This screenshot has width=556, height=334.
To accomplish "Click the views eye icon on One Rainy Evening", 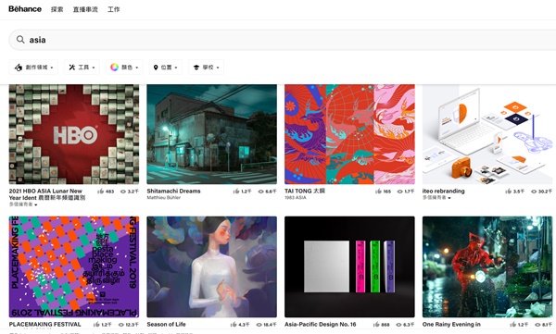I will click(x=537, y=325).
